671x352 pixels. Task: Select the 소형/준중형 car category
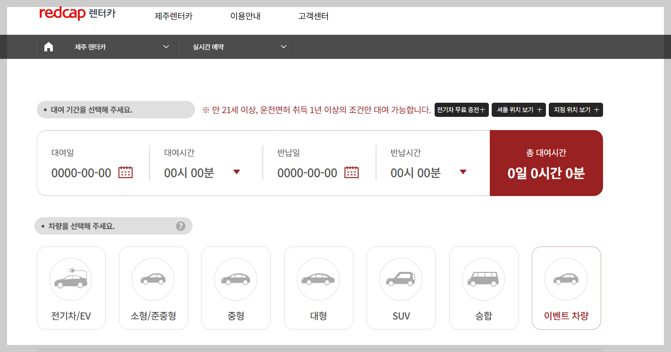(153, 288)
